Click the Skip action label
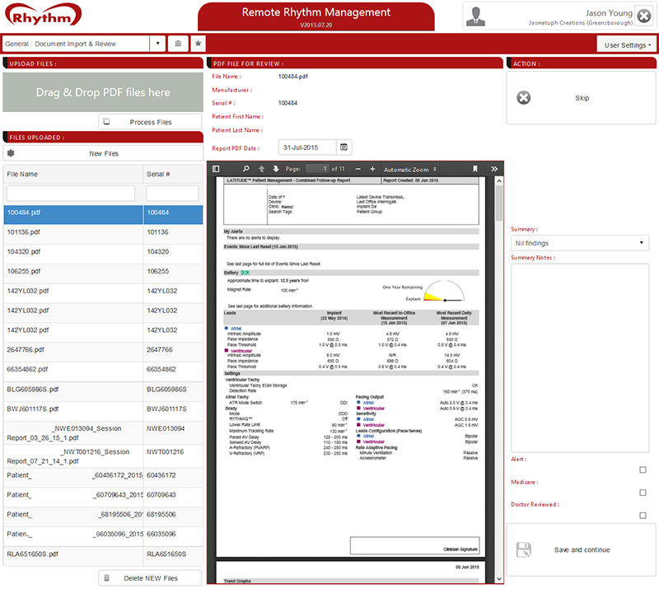 [582, 98]
